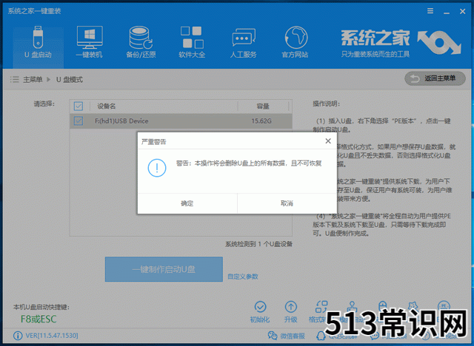Open 自定义参数 link
This screenshot has width=474, height=346.
pos(243,277)
